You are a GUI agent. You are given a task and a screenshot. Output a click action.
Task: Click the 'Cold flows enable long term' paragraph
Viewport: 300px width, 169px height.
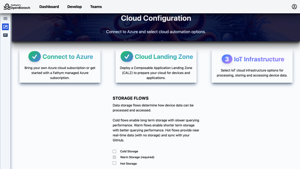tap(156, 130)
